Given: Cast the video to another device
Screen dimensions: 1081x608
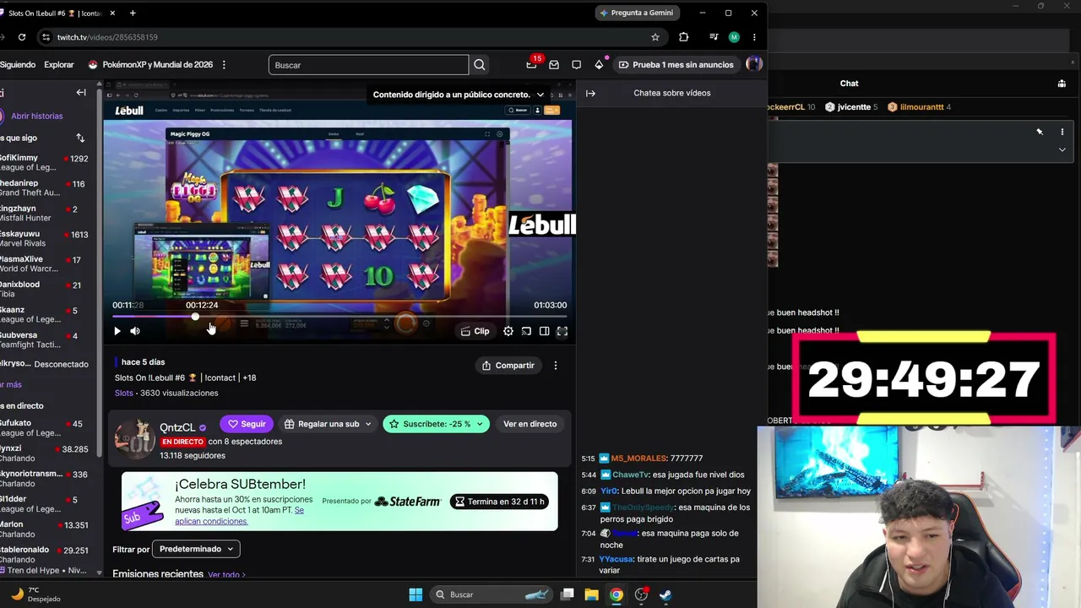Looking at the screenshot, I should [526, 331].
